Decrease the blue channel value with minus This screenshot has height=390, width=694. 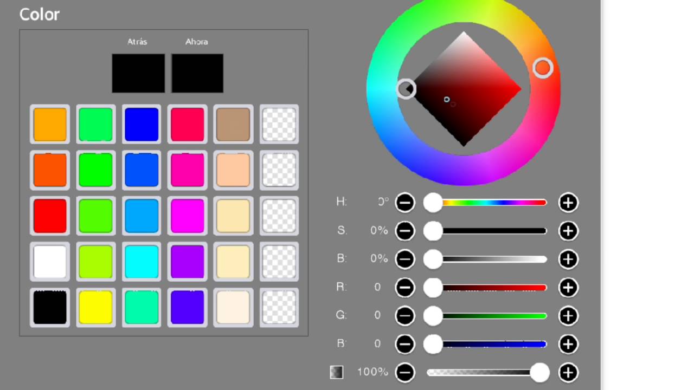tap(405, 343)
